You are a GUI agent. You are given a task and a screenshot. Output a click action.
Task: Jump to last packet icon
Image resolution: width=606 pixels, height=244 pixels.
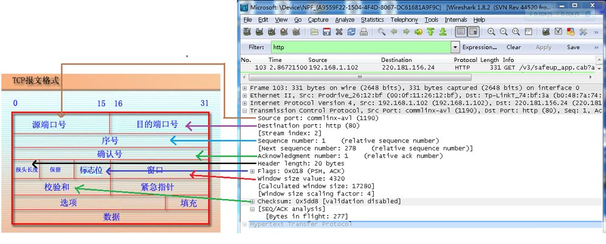[443, 32]
